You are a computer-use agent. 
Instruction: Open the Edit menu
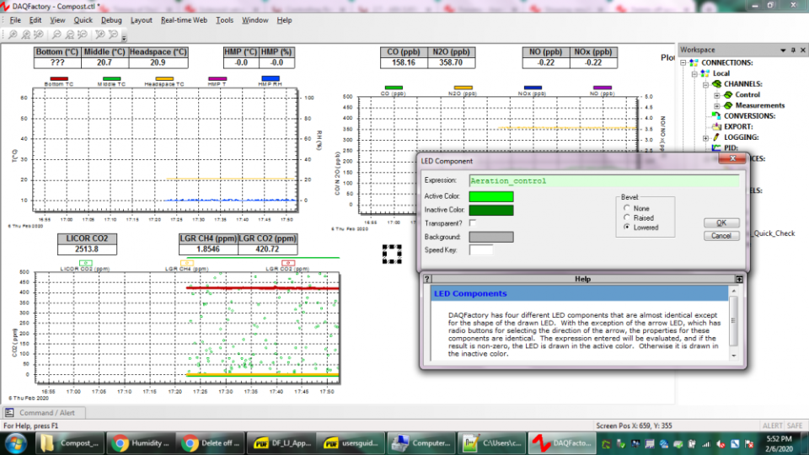(x=35, y=20)
